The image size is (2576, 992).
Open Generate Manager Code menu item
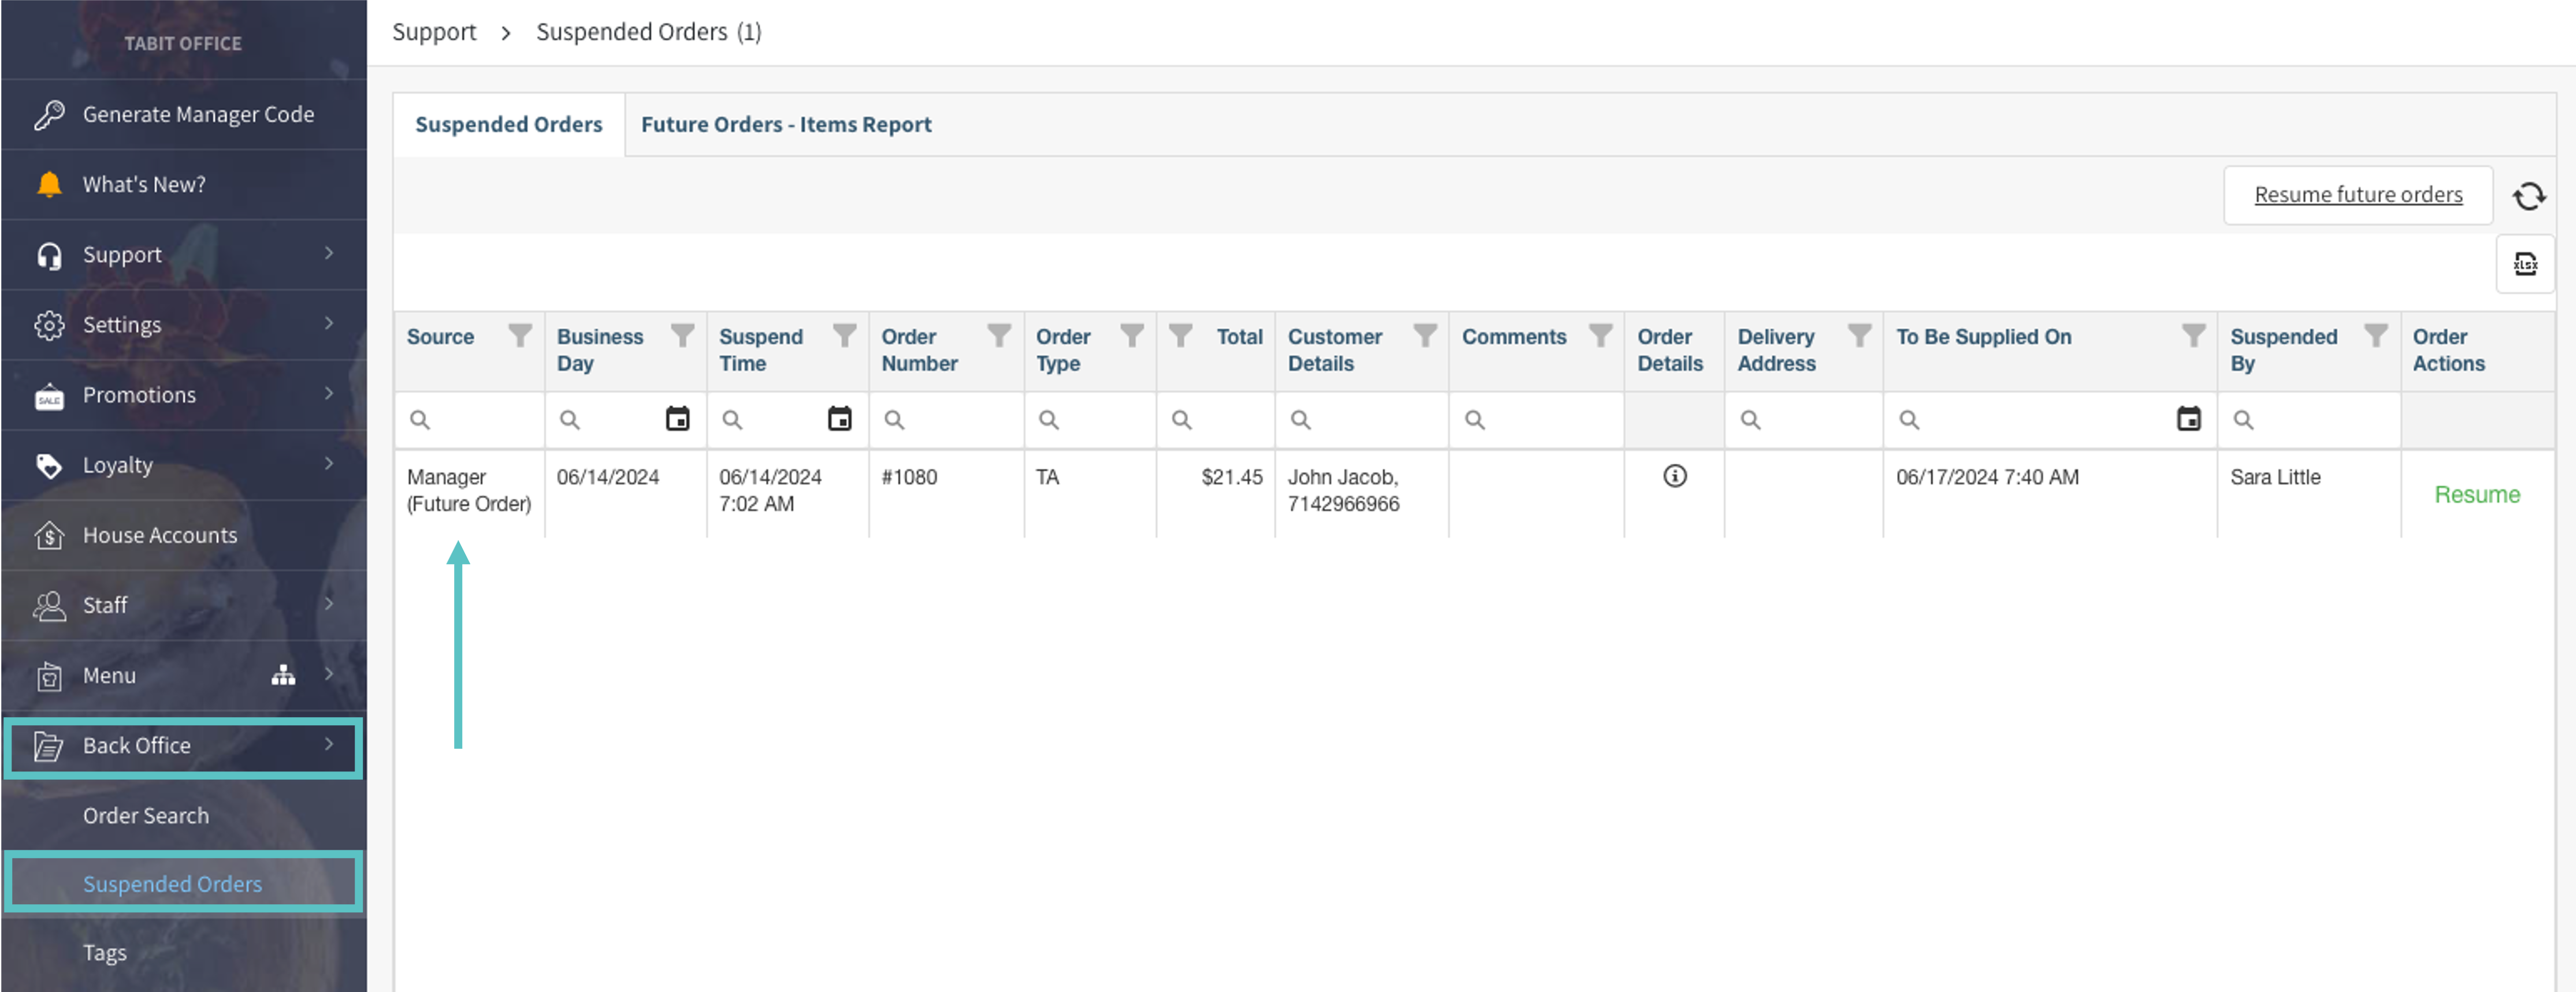pyautogui.click(x=198, y=115)
